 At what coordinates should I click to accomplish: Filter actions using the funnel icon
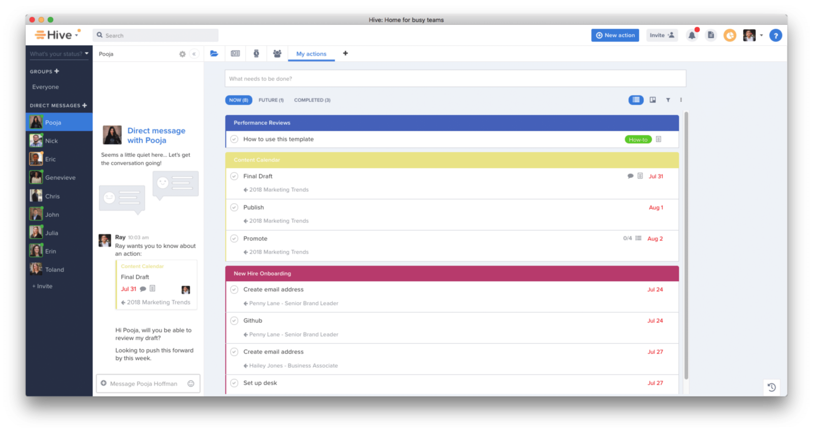point(668,100)
